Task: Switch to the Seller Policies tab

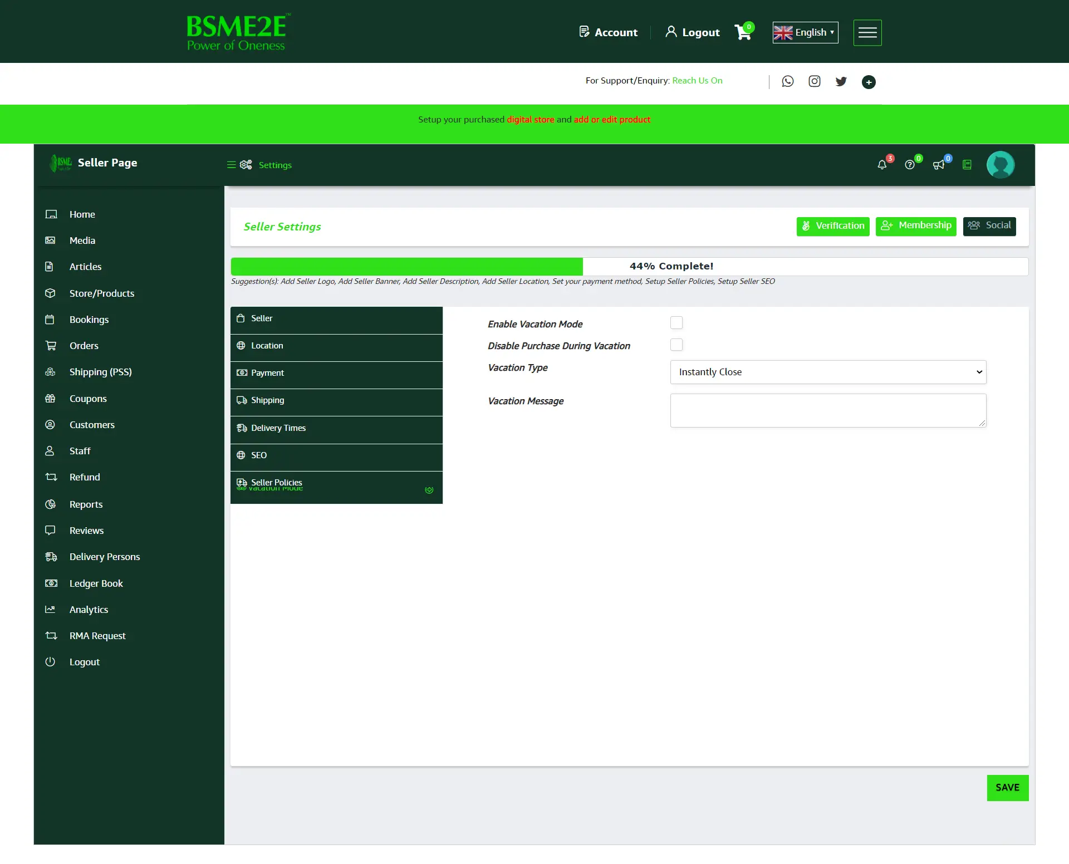Action: coord(277,483)
